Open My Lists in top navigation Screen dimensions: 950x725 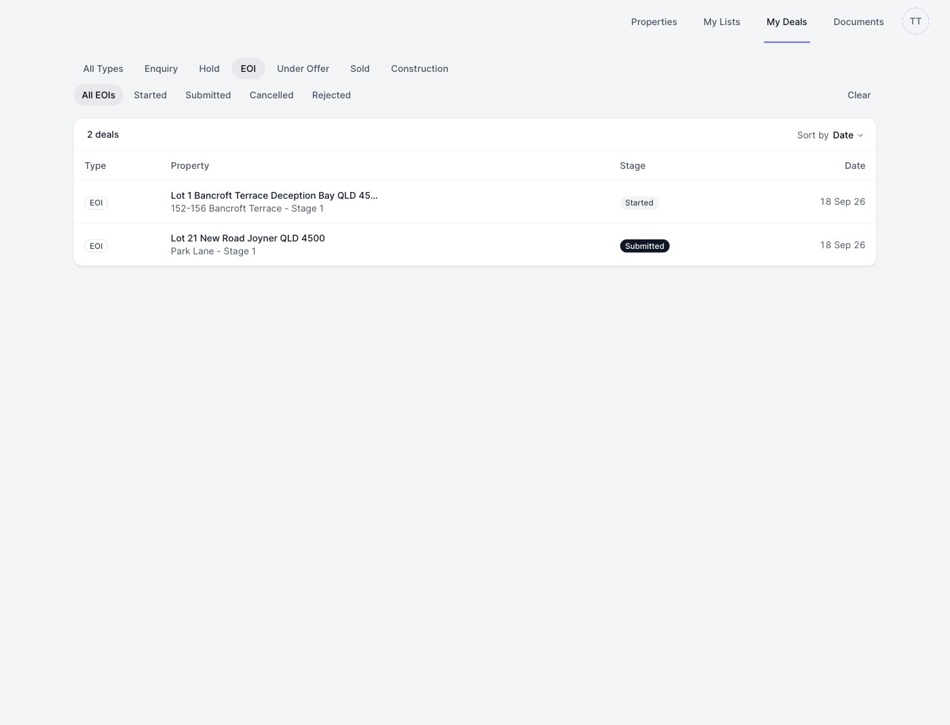(722, 22)
